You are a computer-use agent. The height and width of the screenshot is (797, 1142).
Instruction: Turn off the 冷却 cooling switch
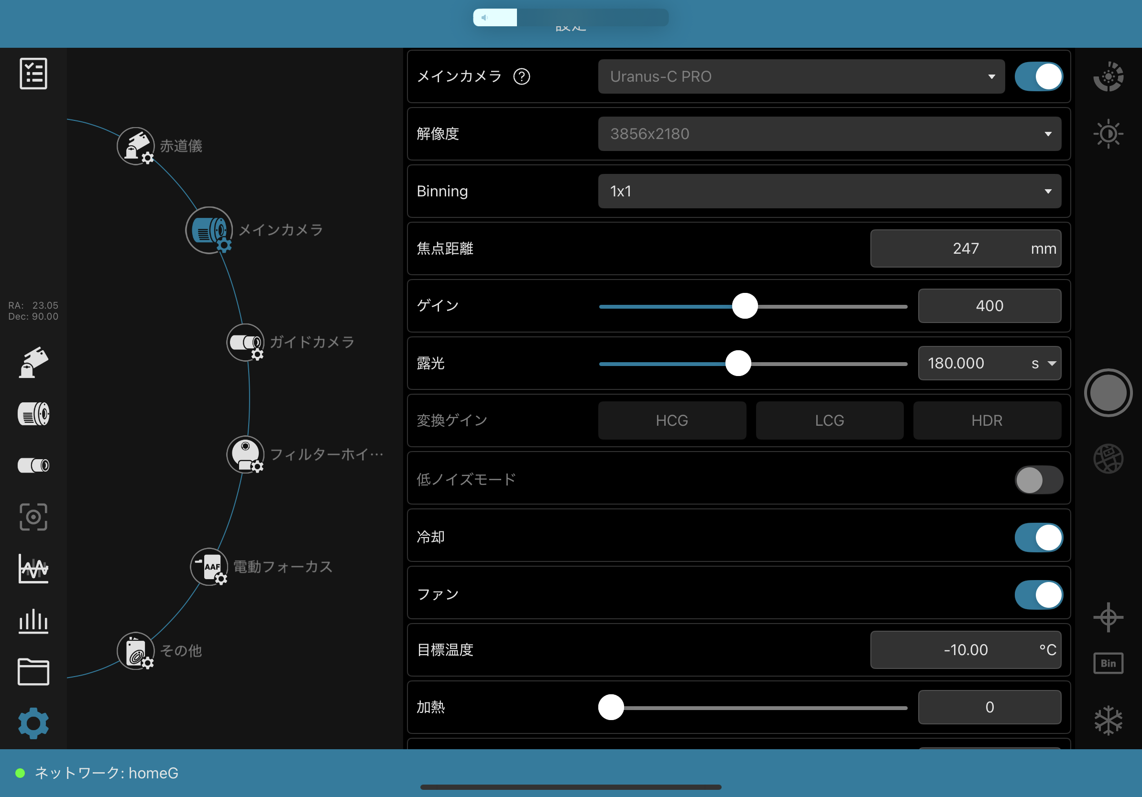[1039, 537]
